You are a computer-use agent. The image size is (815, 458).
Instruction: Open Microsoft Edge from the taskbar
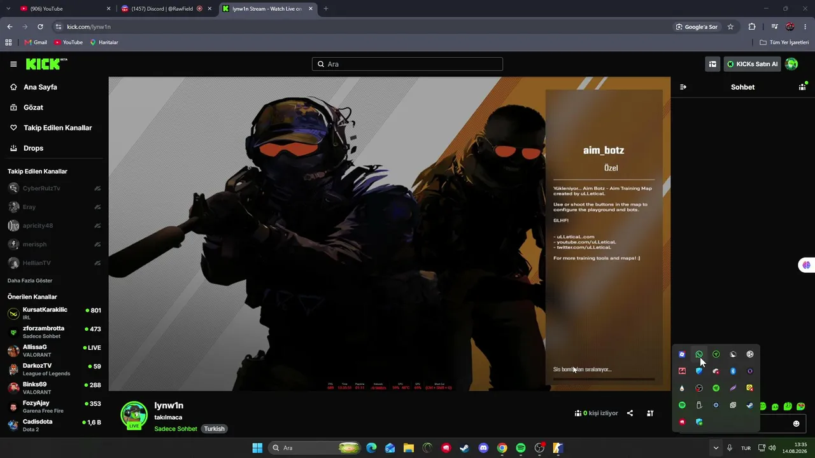(x=371, y=448)
